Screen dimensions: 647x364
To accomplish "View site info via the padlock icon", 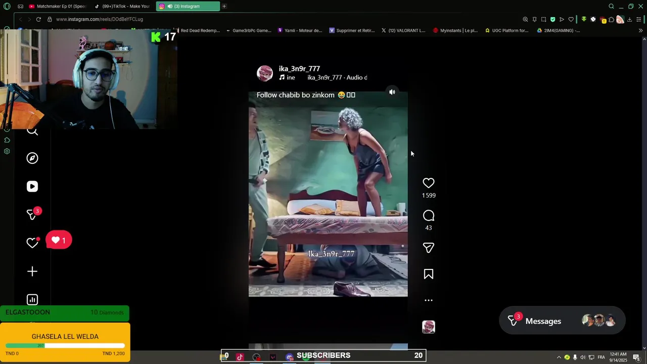I will click(x=50, y=19).
